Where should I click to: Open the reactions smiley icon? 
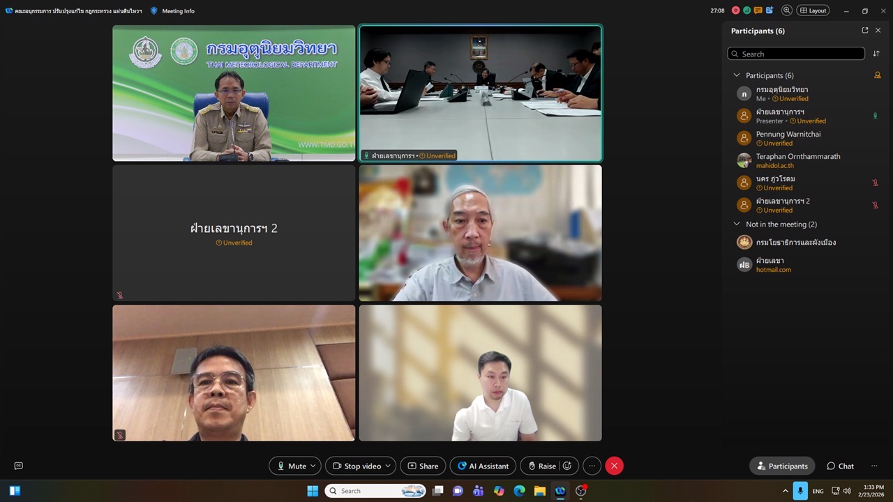[x=567, y=466]
